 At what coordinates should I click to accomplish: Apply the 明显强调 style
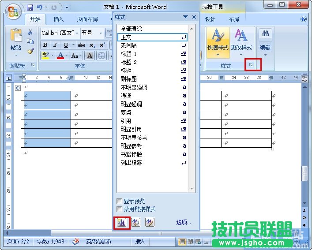pyautogui.click(x=152, y=104)
